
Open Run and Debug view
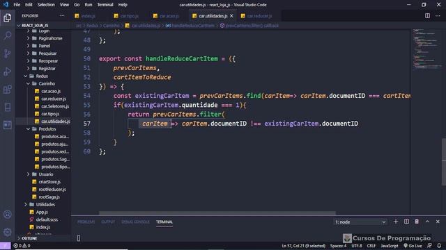[8, 72]
